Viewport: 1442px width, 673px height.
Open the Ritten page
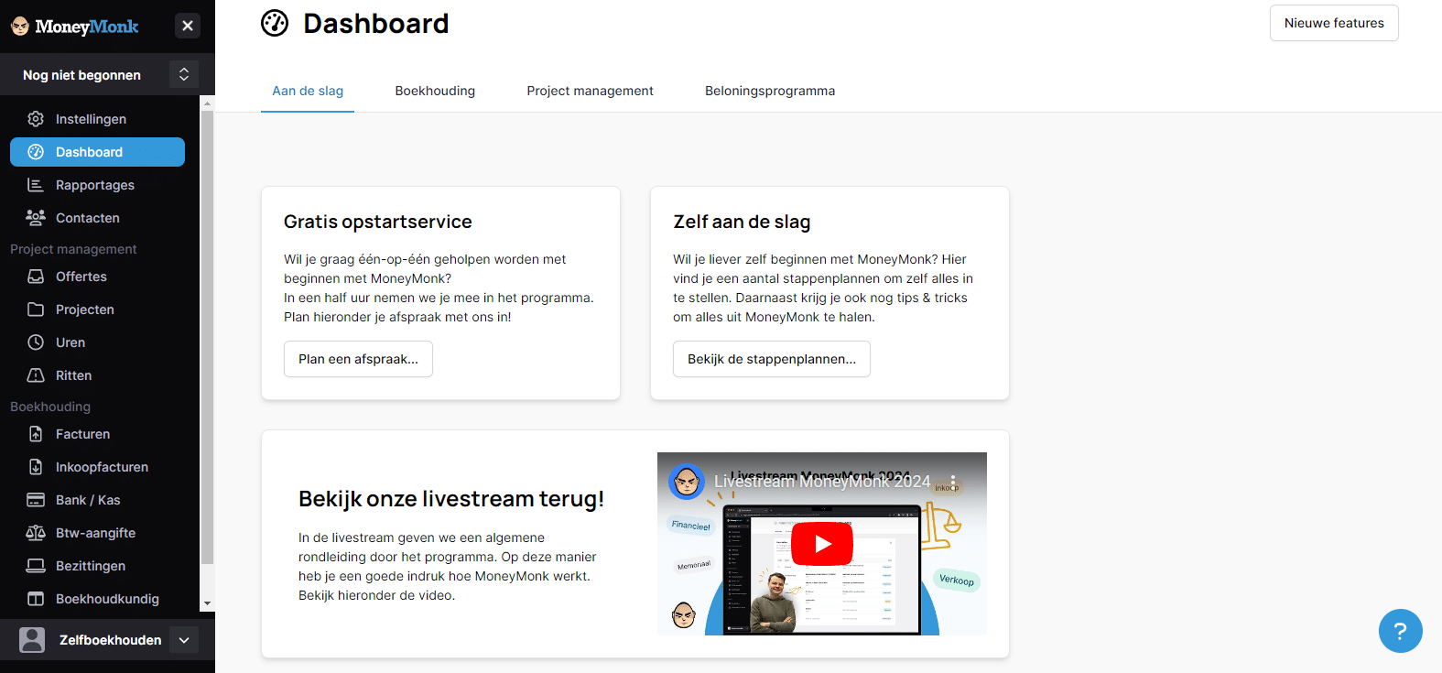(97, 375)
